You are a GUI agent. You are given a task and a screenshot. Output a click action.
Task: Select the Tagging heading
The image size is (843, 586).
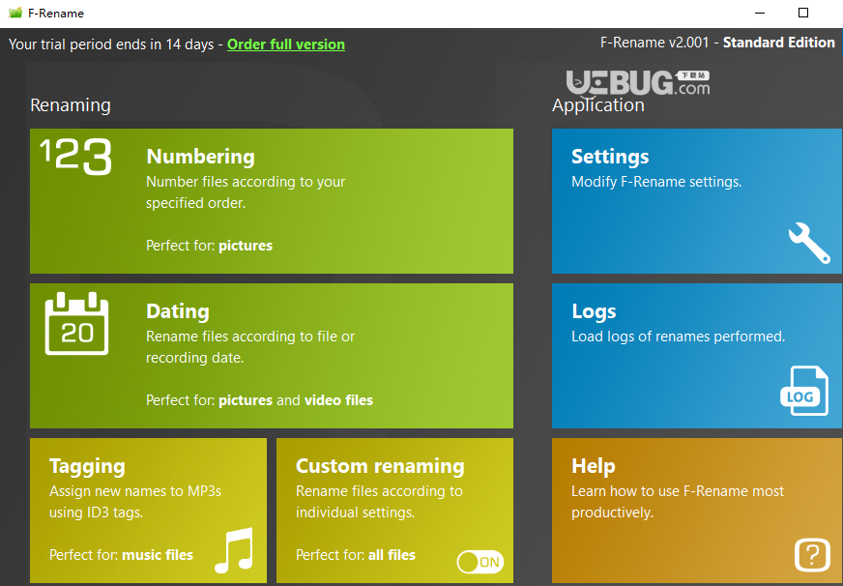87,466
